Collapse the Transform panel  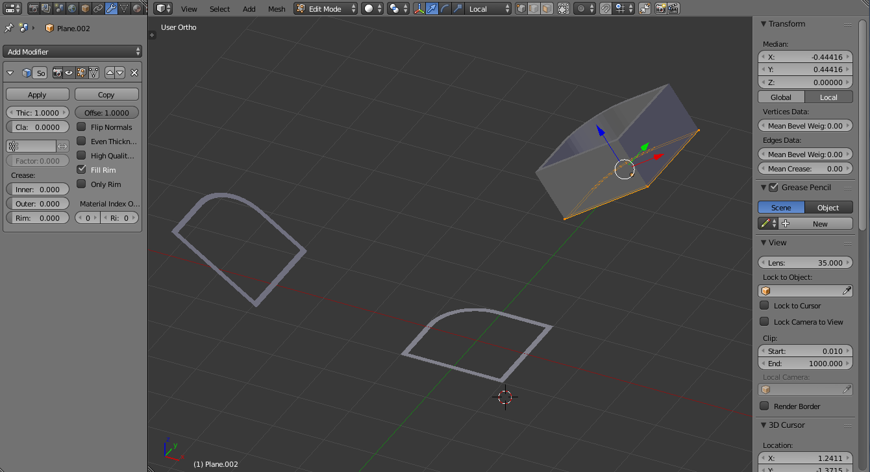[764, 24]
